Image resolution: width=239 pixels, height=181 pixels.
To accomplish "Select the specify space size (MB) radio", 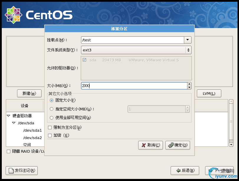I will (52, 109).
